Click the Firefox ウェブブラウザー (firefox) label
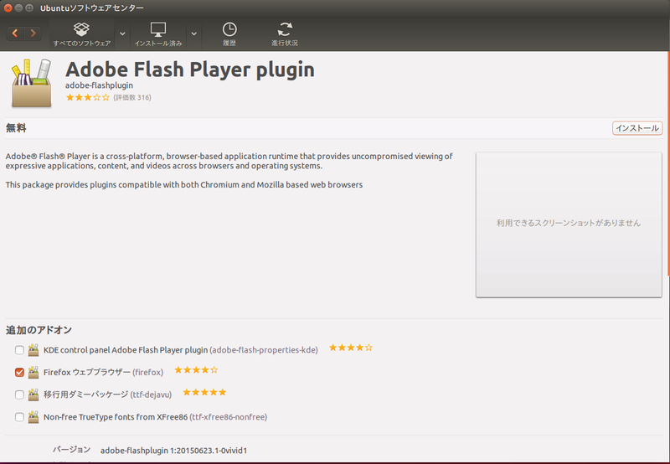670x464 pixels. pos(103,373)
